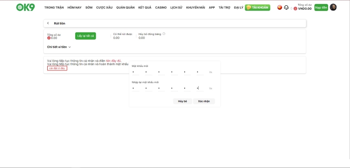Image resolution: width=350 pixels, height=168 pixels.
Task: Show re-entered password with eye icon
Action: 210,88
